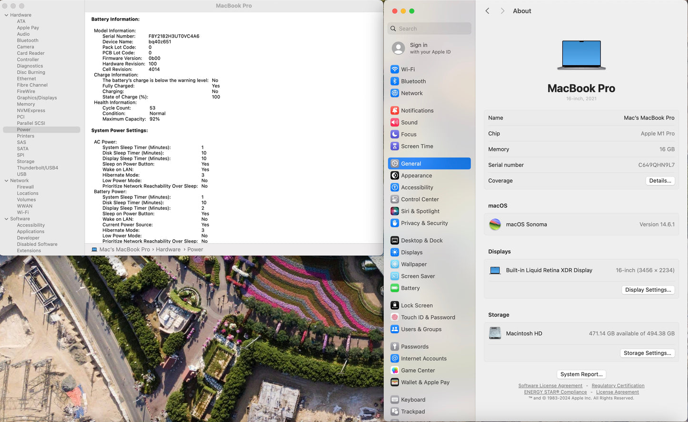
Task: Open Screen Saver icon
Action: pos(395,276)
